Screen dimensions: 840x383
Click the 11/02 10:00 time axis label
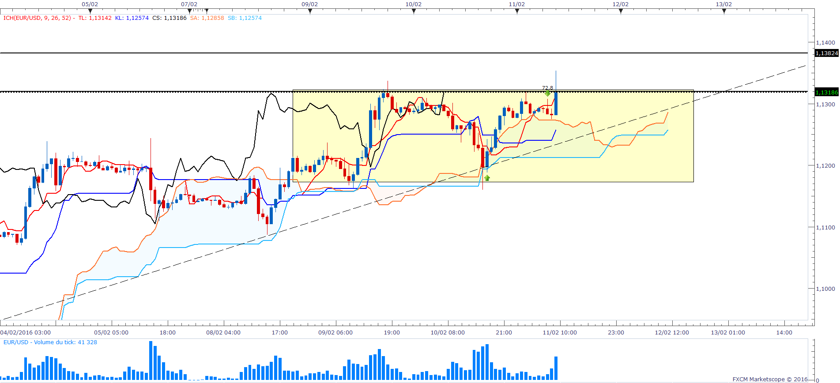pos(559,333)
